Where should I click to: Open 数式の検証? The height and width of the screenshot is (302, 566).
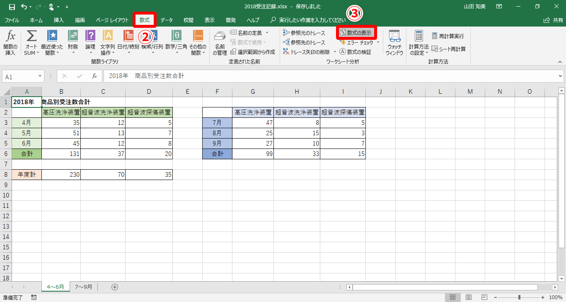[355, 52]
